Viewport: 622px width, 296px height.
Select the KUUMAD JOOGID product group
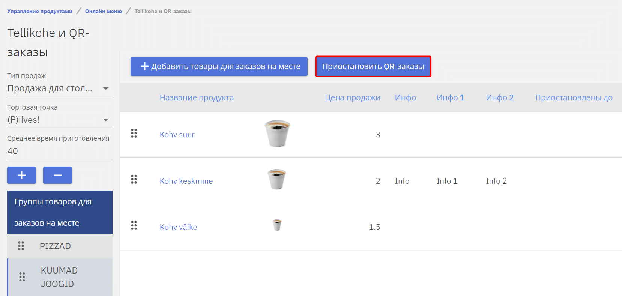point(59,277)
